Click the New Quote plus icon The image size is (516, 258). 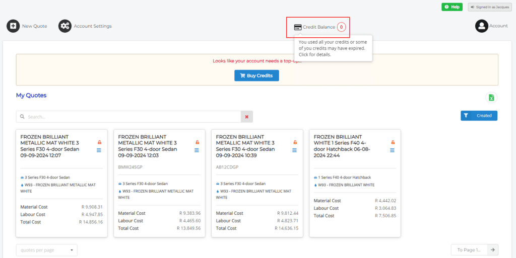click(x=13, y=26)
